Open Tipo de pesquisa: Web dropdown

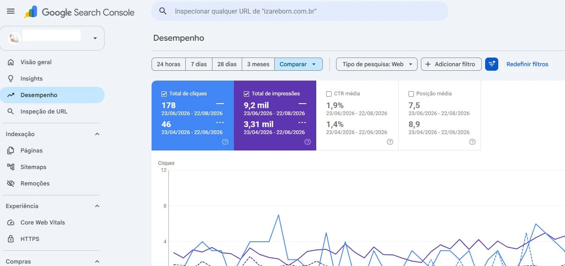point(377,64)
